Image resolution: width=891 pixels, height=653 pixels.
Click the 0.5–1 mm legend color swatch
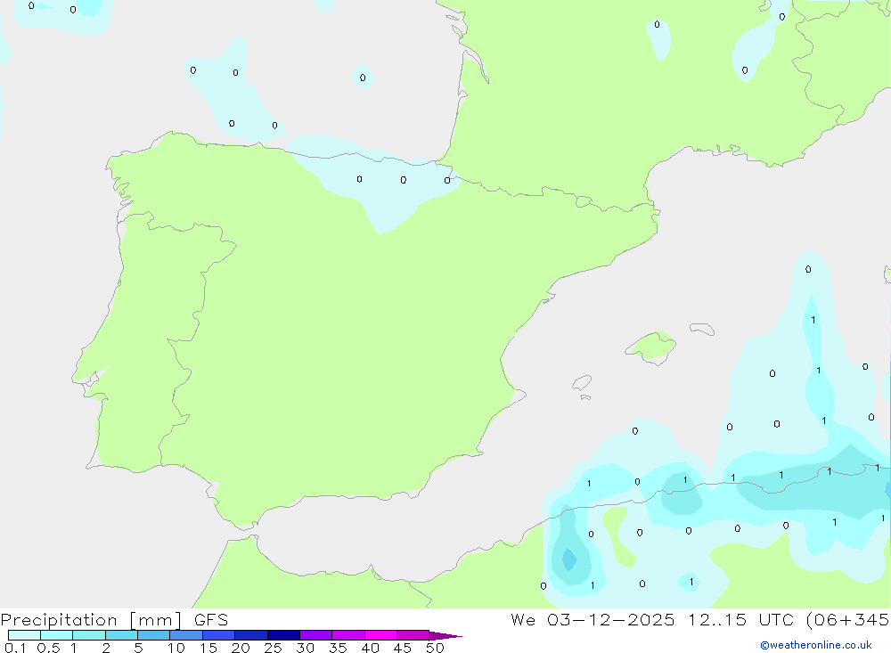point(57,635)
